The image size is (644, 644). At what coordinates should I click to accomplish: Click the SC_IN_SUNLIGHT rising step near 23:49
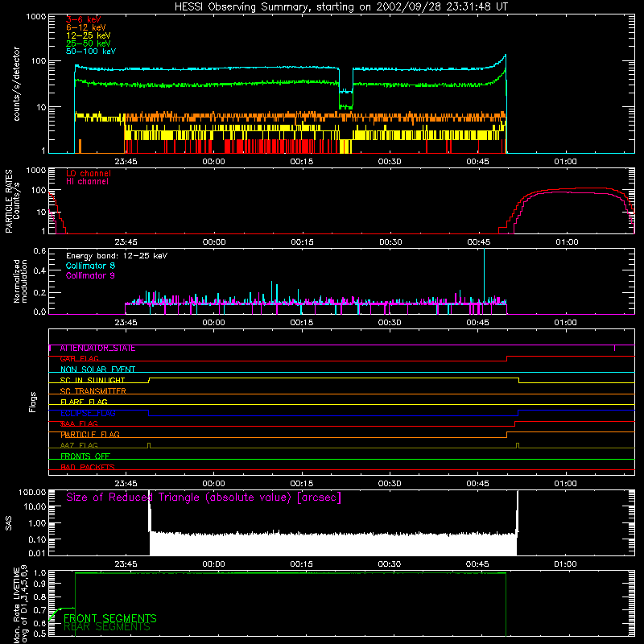[149, 380]
